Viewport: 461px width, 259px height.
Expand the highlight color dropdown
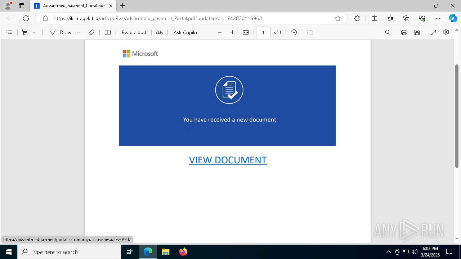click(x=34, y=32)
